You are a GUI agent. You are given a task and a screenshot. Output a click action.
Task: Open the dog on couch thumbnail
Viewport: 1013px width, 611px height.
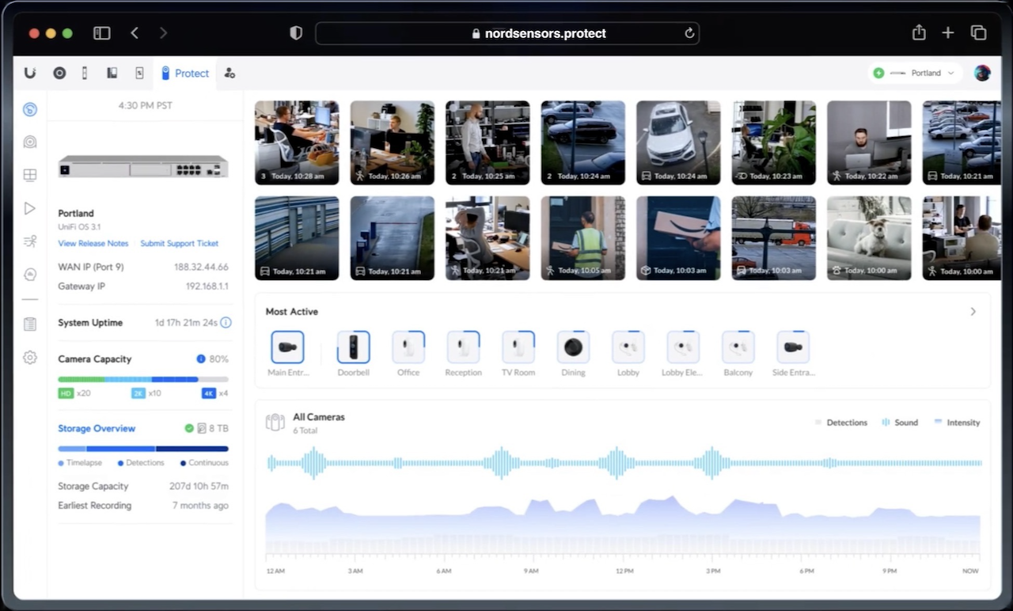pos(869,237)
